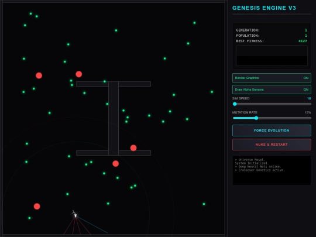Click the Best Fitness value 4127
316x237 pixels.
(303, 41)
